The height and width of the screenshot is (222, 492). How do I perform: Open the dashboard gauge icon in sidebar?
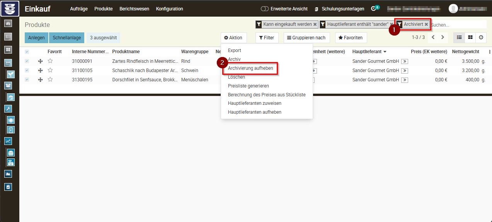pyautogui.click(x=8, y=24)
